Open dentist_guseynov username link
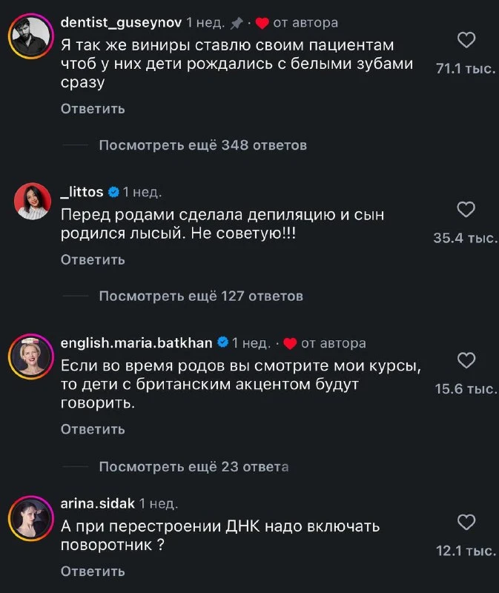Viewport: 499px width, 593px height. (121, 23)
